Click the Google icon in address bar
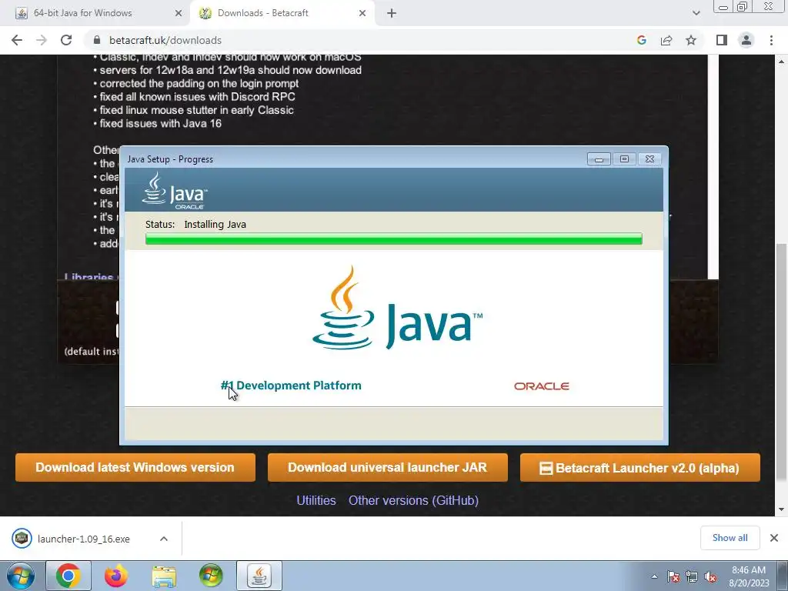 [x=641, y=40]
